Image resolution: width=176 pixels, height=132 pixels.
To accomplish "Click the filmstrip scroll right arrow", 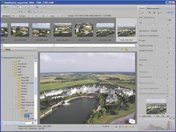I will pos(136,45).
